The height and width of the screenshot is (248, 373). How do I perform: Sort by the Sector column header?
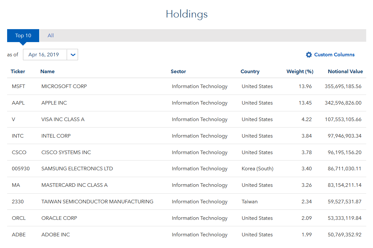(x=178, y=71)
